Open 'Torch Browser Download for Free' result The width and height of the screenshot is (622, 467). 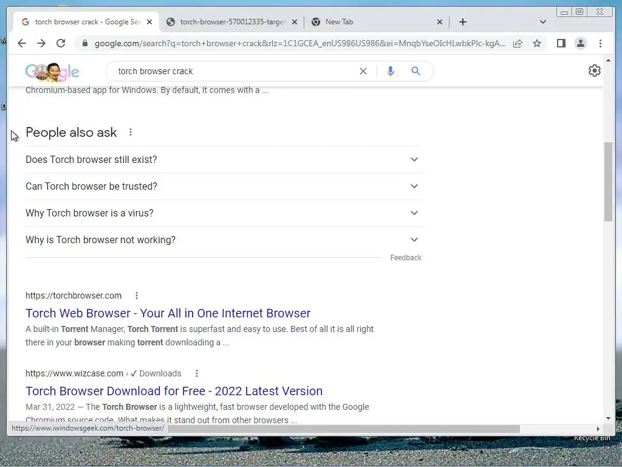tap(174, 391)
